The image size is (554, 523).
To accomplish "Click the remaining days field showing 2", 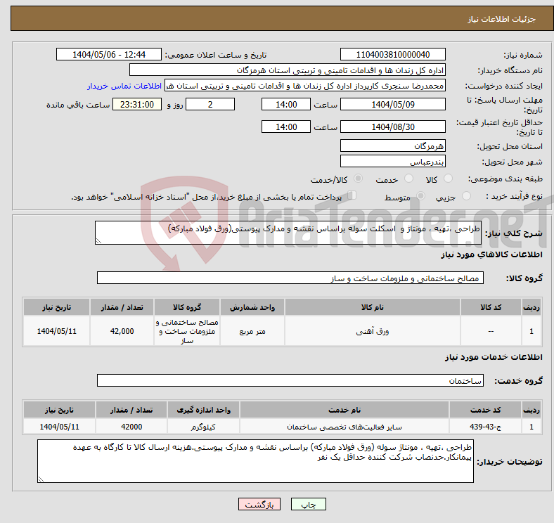I will pyautogui.click(x=210, y=104).
